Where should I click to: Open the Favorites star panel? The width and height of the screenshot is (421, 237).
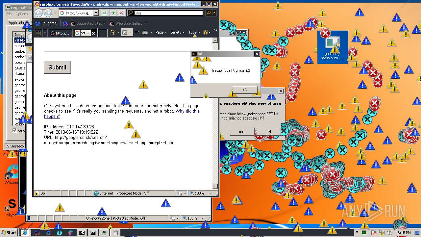pos(46,23)
